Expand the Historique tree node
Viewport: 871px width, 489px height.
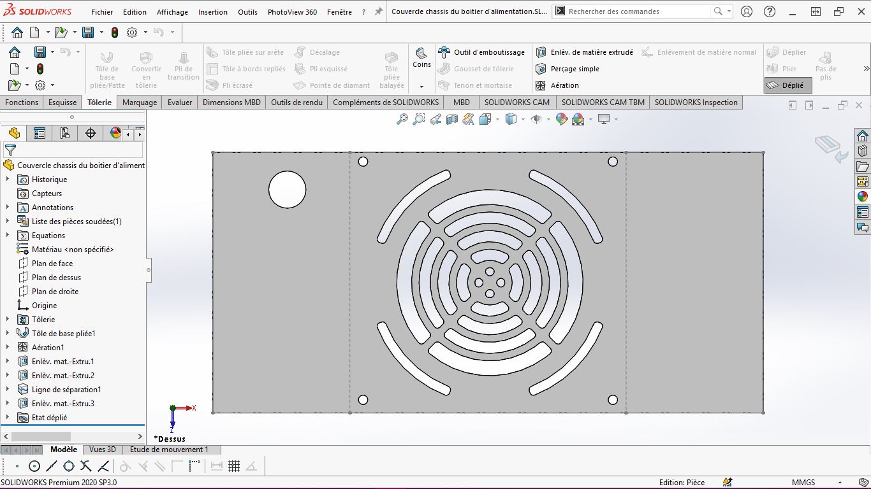8,180
